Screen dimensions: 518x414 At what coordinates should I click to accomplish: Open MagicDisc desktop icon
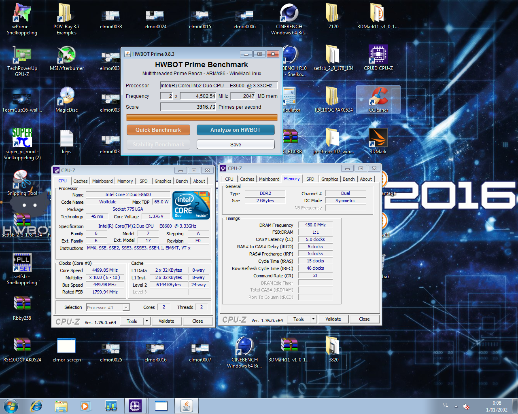click(67, 96)
